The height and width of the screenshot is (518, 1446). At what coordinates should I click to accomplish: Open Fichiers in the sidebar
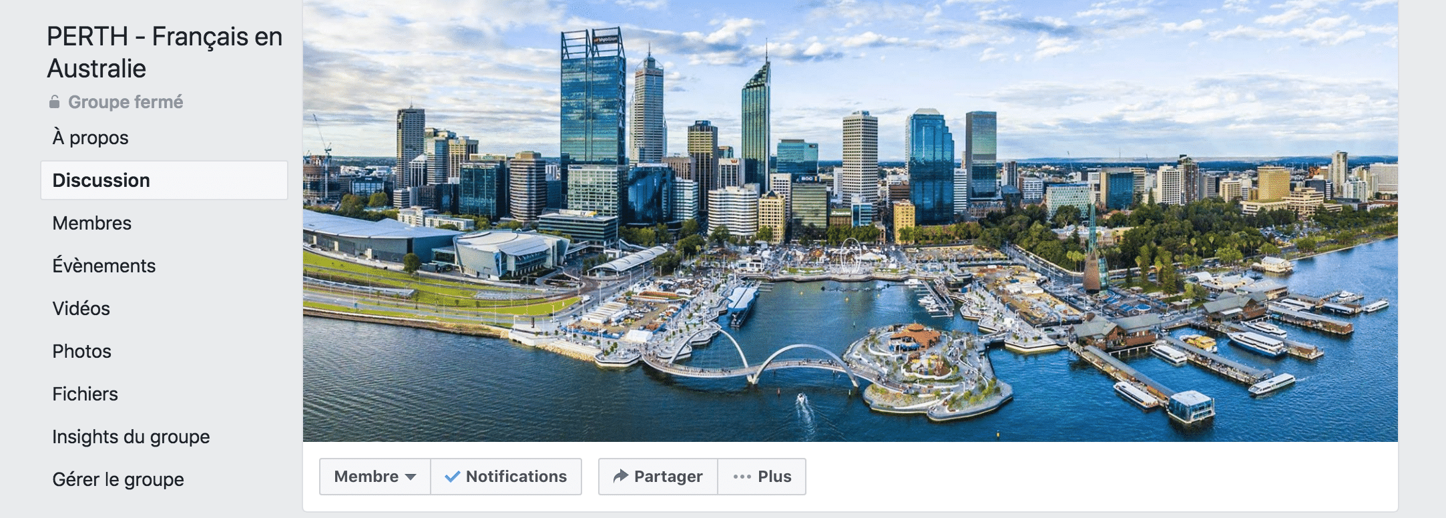coord(85,394)
